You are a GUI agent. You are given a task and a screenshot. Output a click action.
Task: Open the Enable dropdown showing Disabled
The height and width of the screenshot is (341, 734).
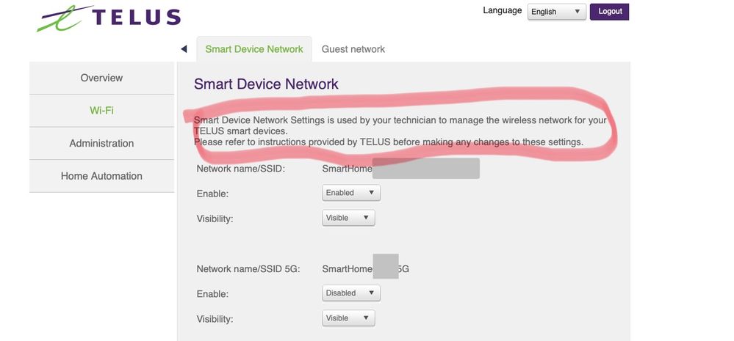351,293
